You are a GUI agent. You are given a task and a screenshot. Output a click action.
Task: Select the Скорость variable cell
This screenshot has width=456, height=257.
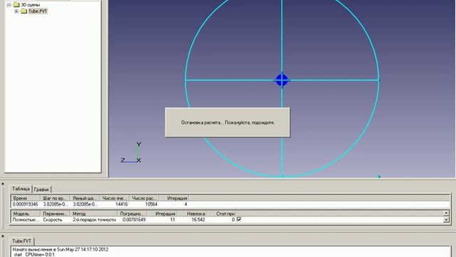click(53, 220)
